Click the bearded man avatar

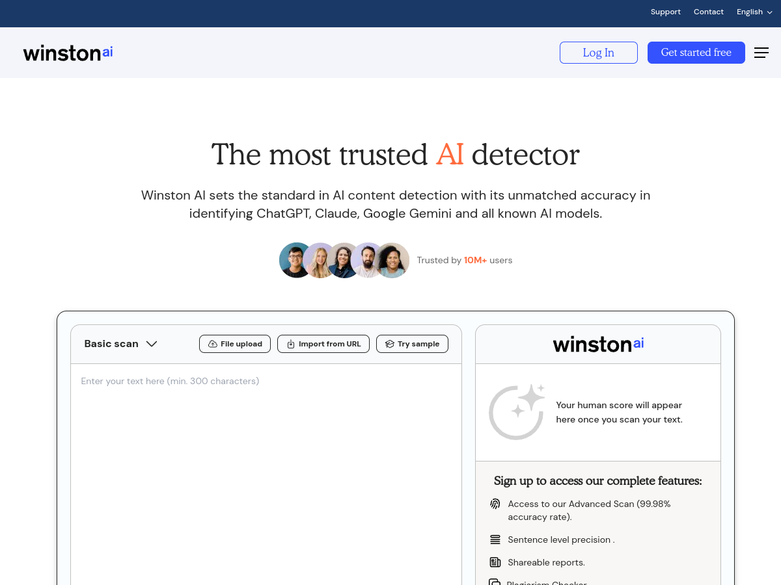click(368, 260)
